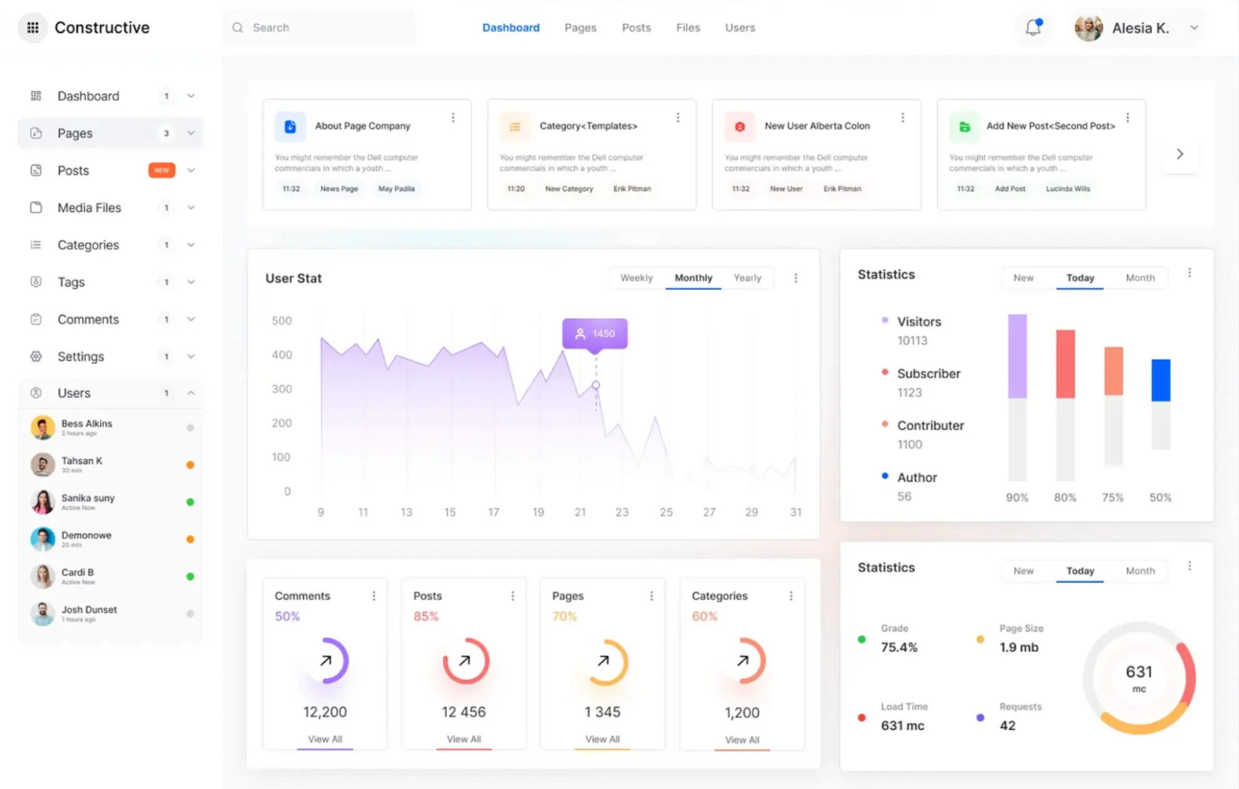Switch Statistics view to Month
The image size is (1239, 789).
click(1140, 278)
